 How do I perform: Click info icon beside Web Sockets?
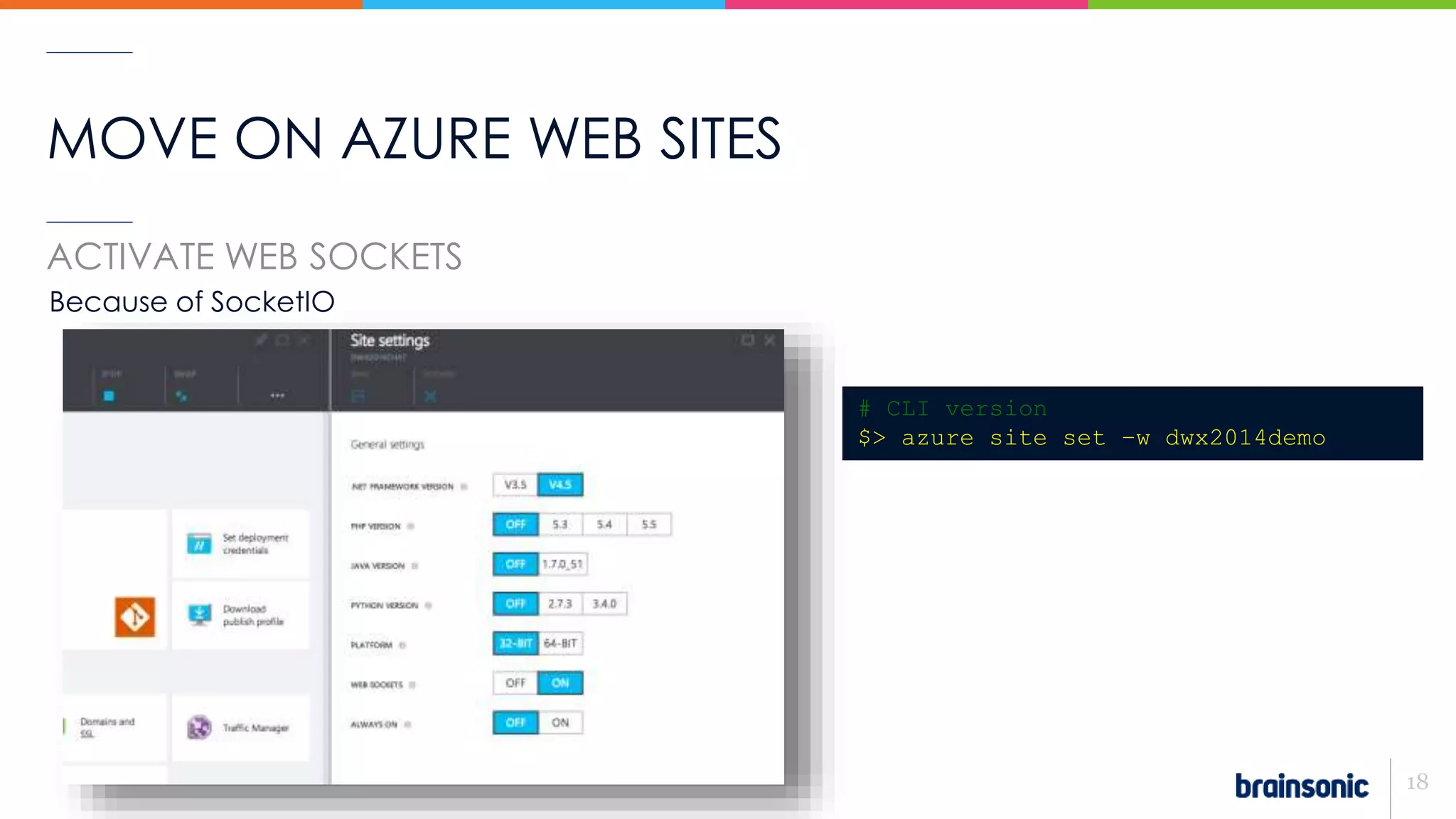(x=412, y=685)
